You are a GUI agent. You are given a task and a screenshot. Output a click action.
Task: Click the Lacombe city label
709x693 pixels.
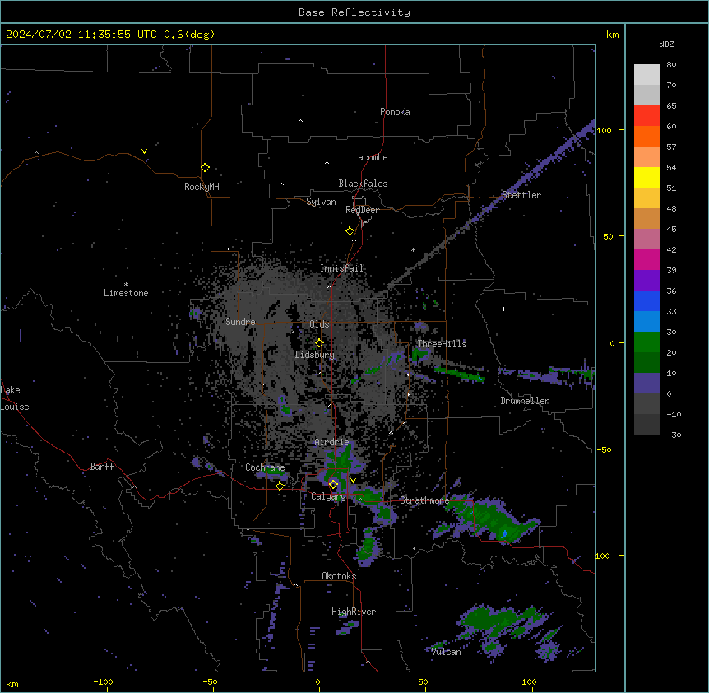click(370, 157)
